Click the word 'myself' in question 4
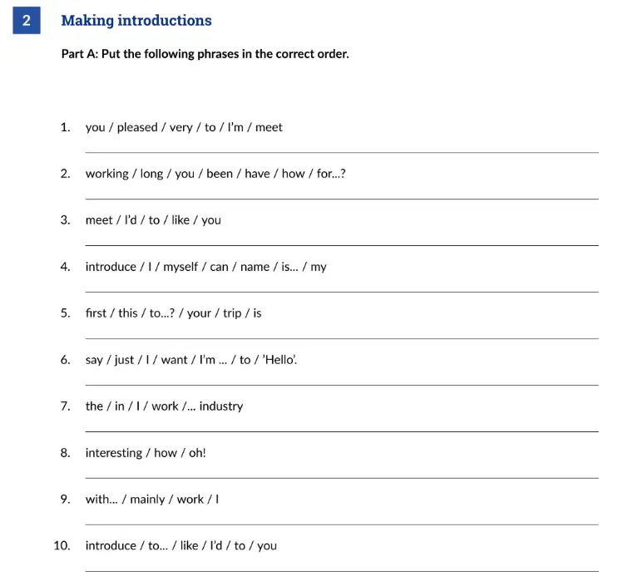Image resolution: width=633 pixels, height=576 pixels. coord(181,267)
